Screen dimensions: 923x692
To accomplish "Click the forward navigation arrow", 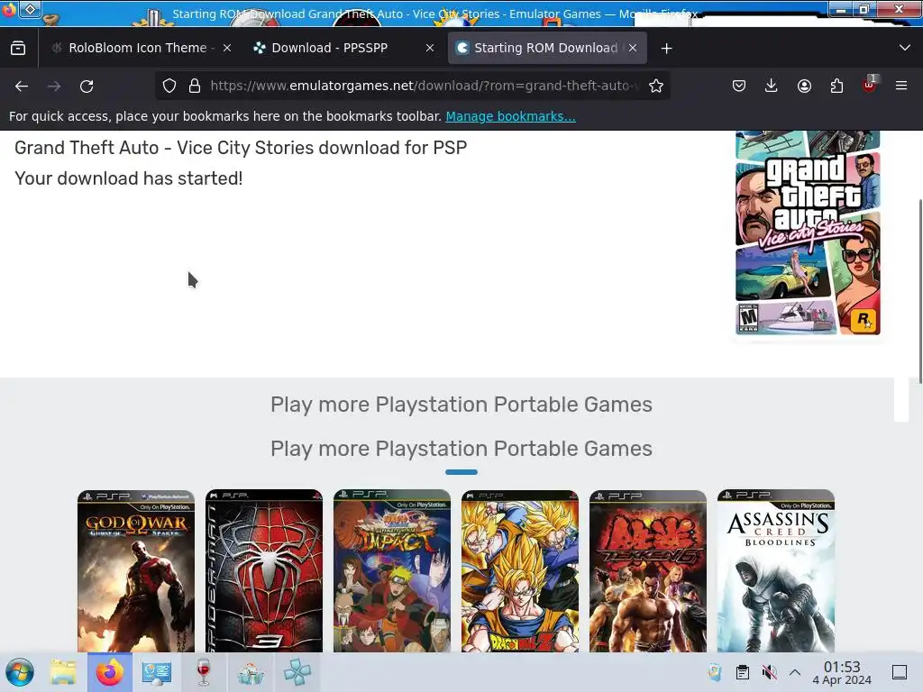I will pos(54,86).
